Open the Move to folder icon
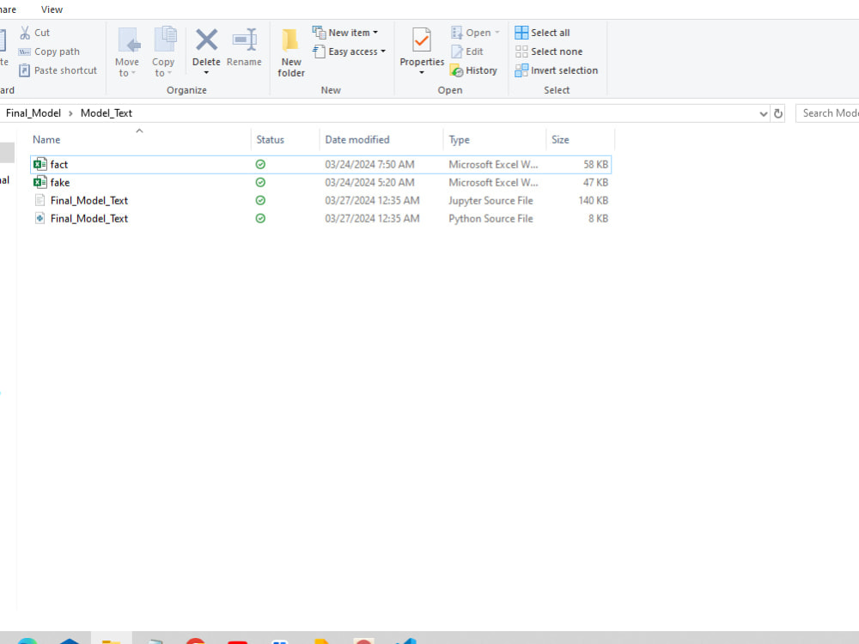Screen dimensions: 859x644 pyautogui.click(x=130, y=40)
